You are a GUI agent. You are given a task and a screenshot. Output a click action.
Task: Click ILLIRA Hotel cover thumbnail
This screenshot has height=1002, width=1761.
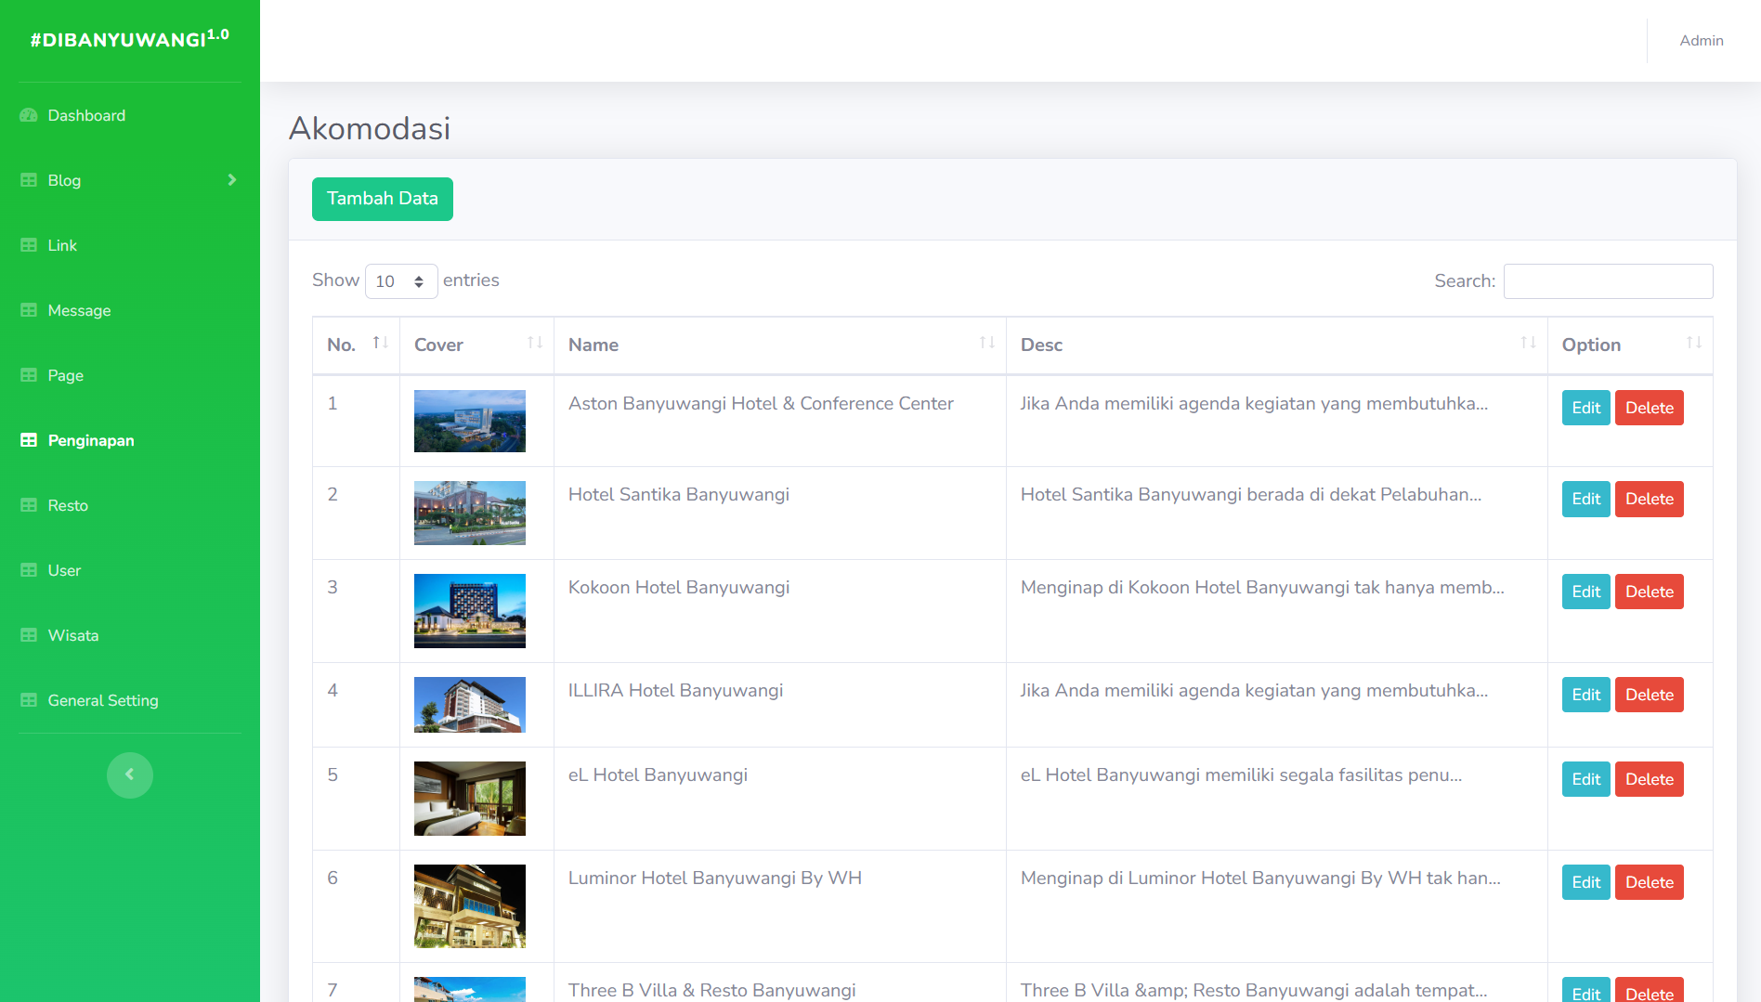tap(469, 705)
